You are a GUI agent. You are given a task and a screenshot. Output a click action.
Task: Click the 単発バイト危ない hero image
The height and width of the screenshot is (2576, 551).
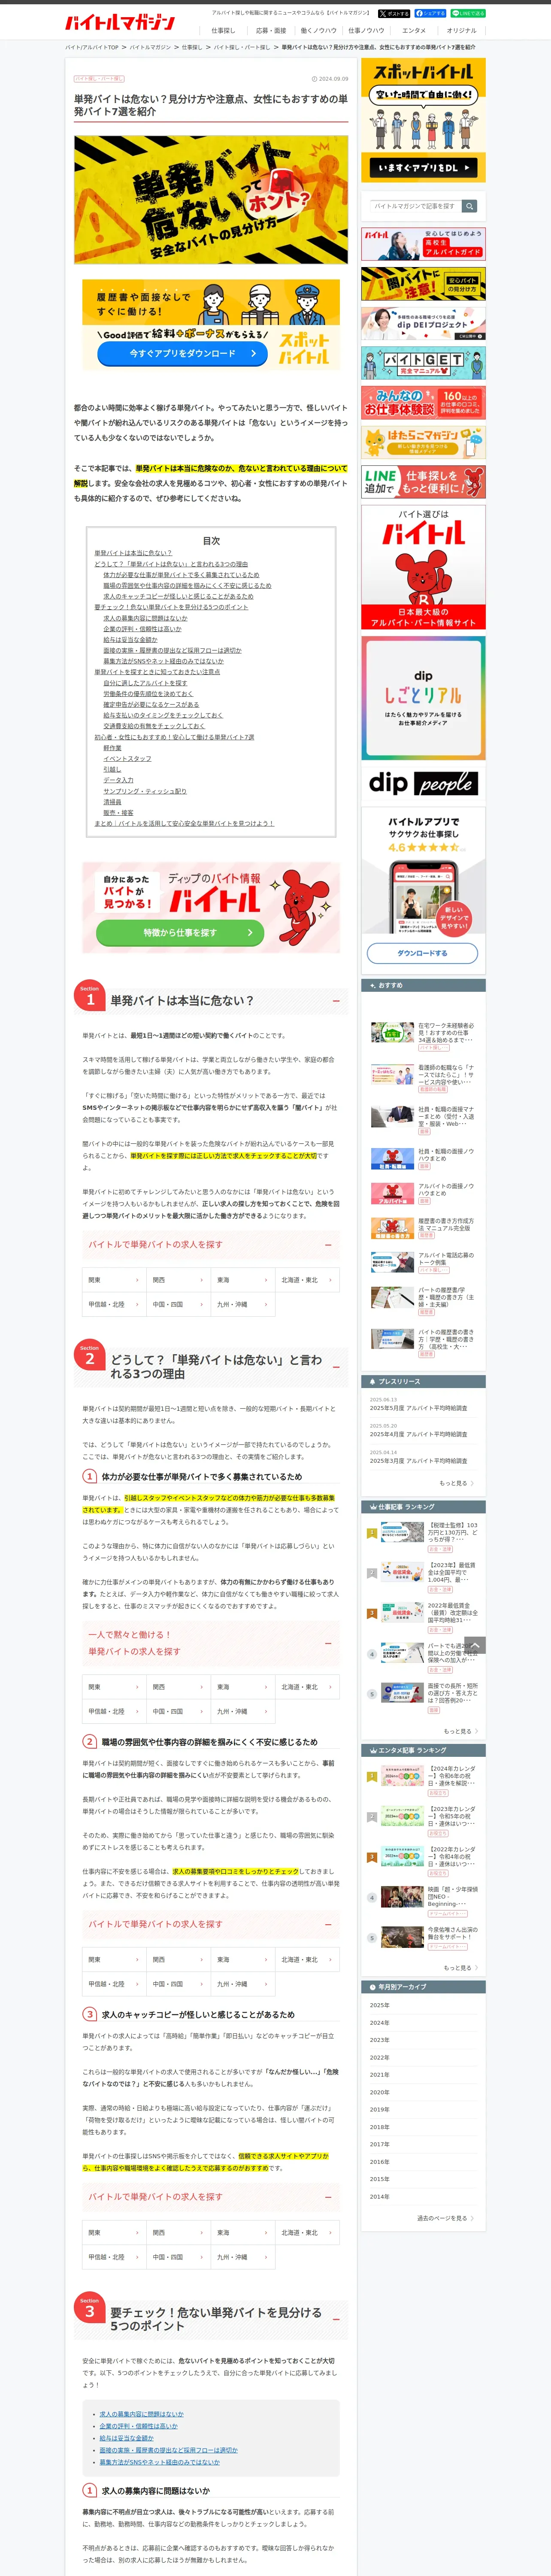[x=211, y=200]
